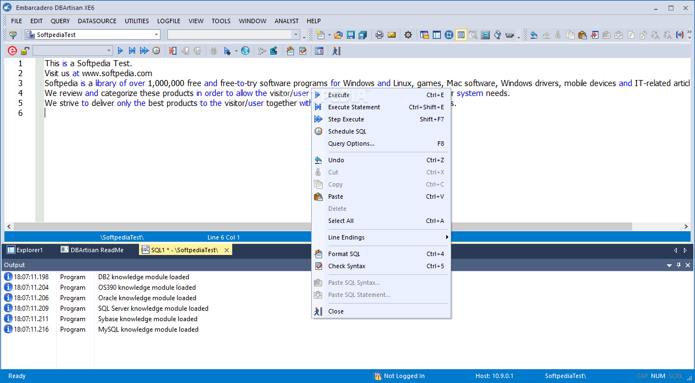Viewport: 695px width, 383px height.
Task: Toggle the Output panel auto-hide pin
Action: pos(678,265)
